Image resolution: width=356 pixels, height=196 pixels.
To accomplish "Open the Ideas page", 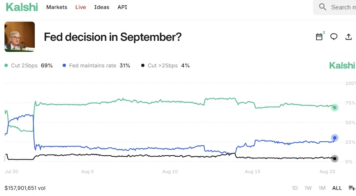I will 101,7.
